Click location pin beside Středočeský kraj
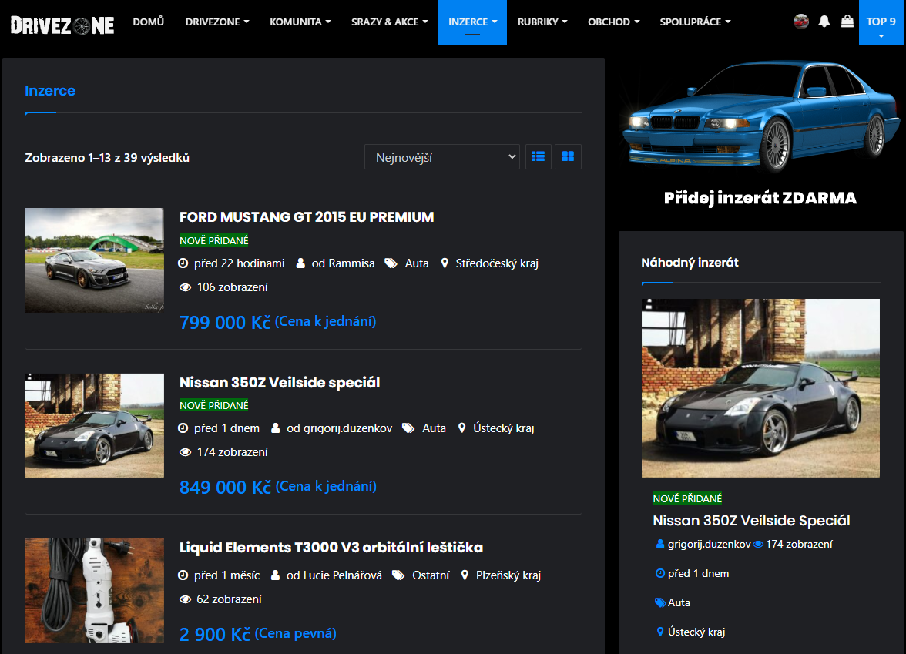This screenshot has height=654, width=906. pos(445,263)
